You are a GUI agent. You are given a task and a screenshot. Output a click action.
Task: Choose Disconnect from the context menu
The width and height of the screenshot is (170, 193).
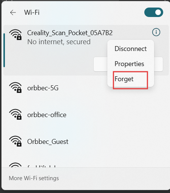coord(131,49)
